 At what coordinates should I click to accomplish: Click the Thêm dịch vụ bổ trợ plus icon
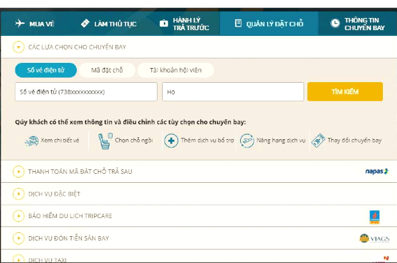(x=172, y=140)
